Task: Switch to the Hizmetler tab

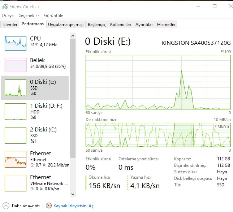Action: click(166, 24)
